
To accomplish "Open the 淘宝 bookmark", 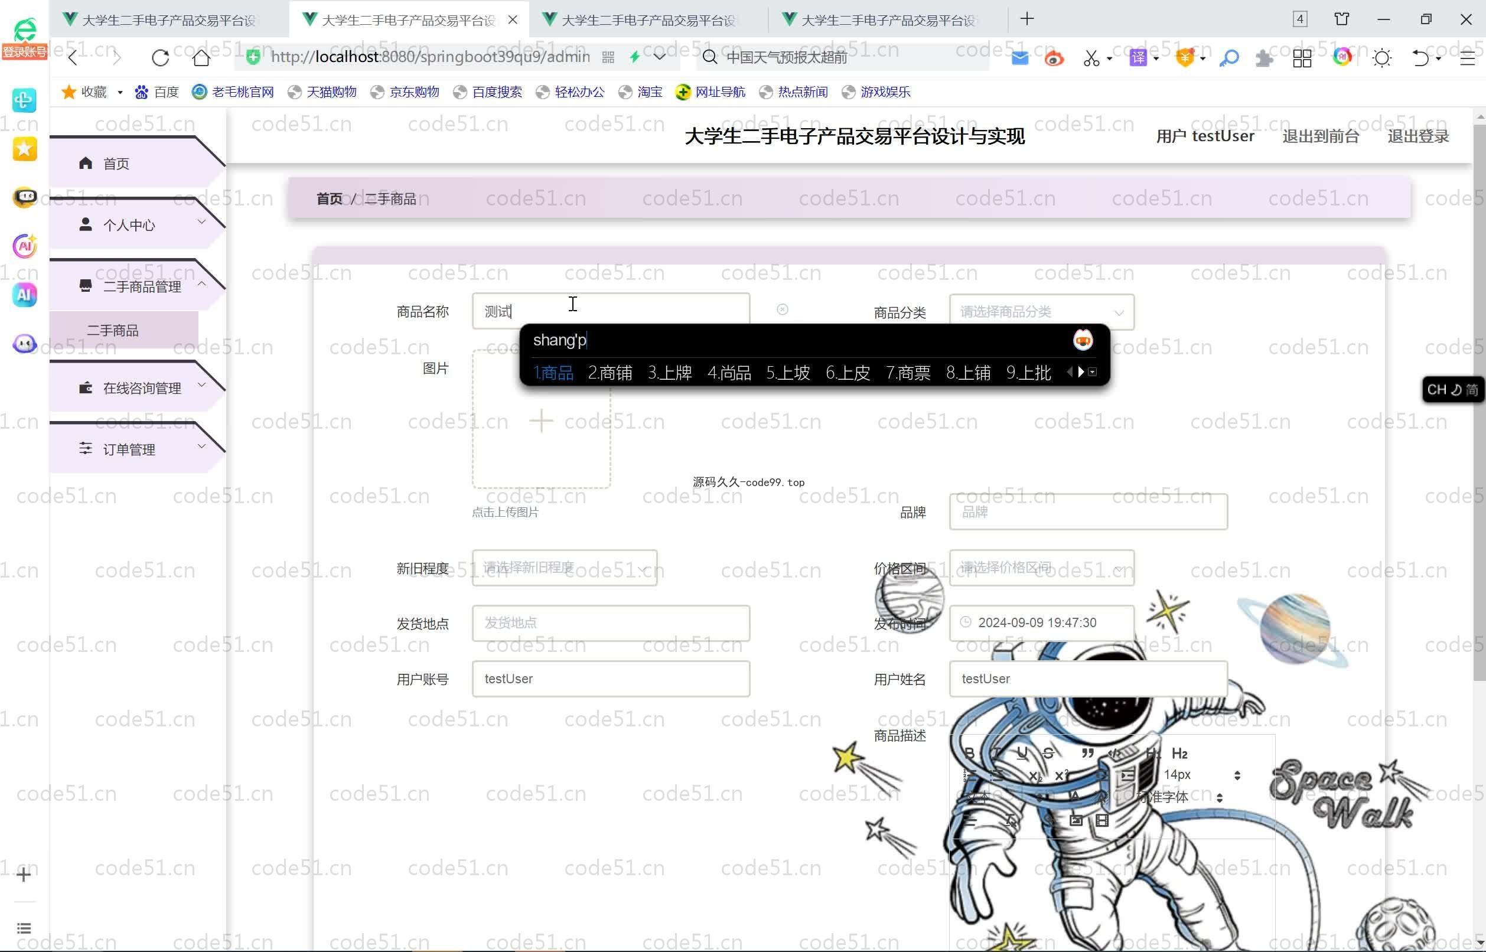I will tap(640, 92).
